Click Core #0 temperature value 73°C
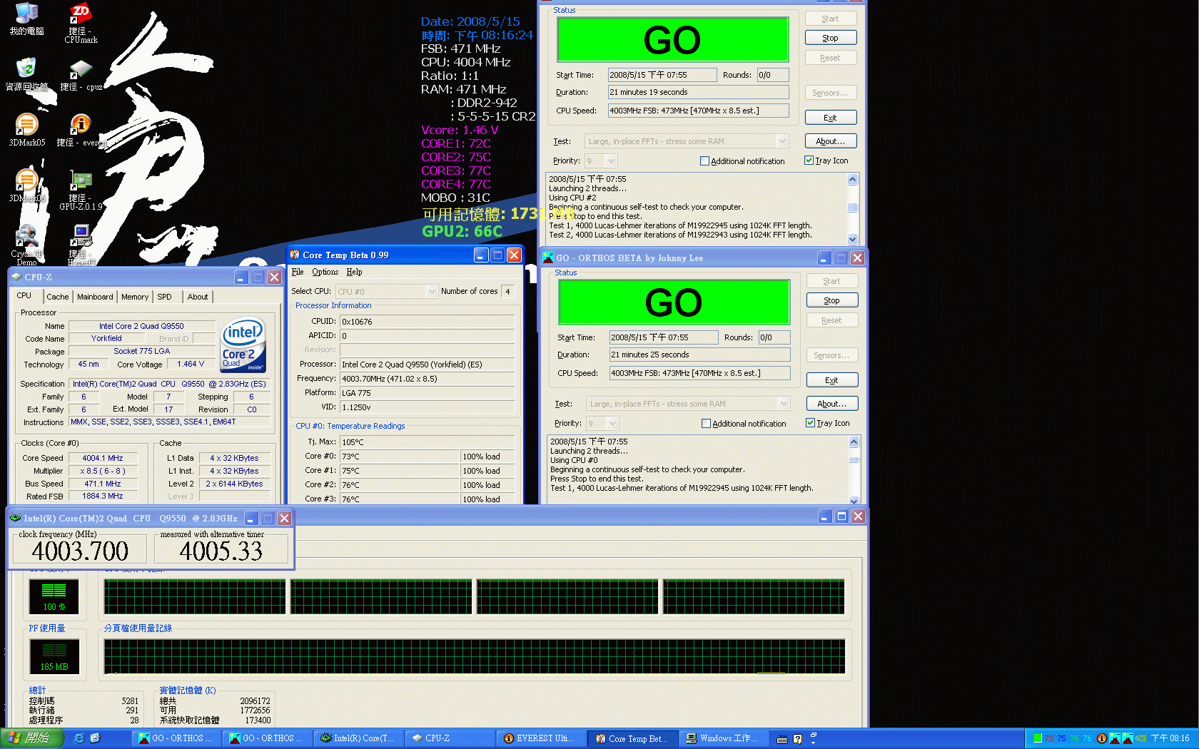1199x749 pixels. tap(400, 457)
